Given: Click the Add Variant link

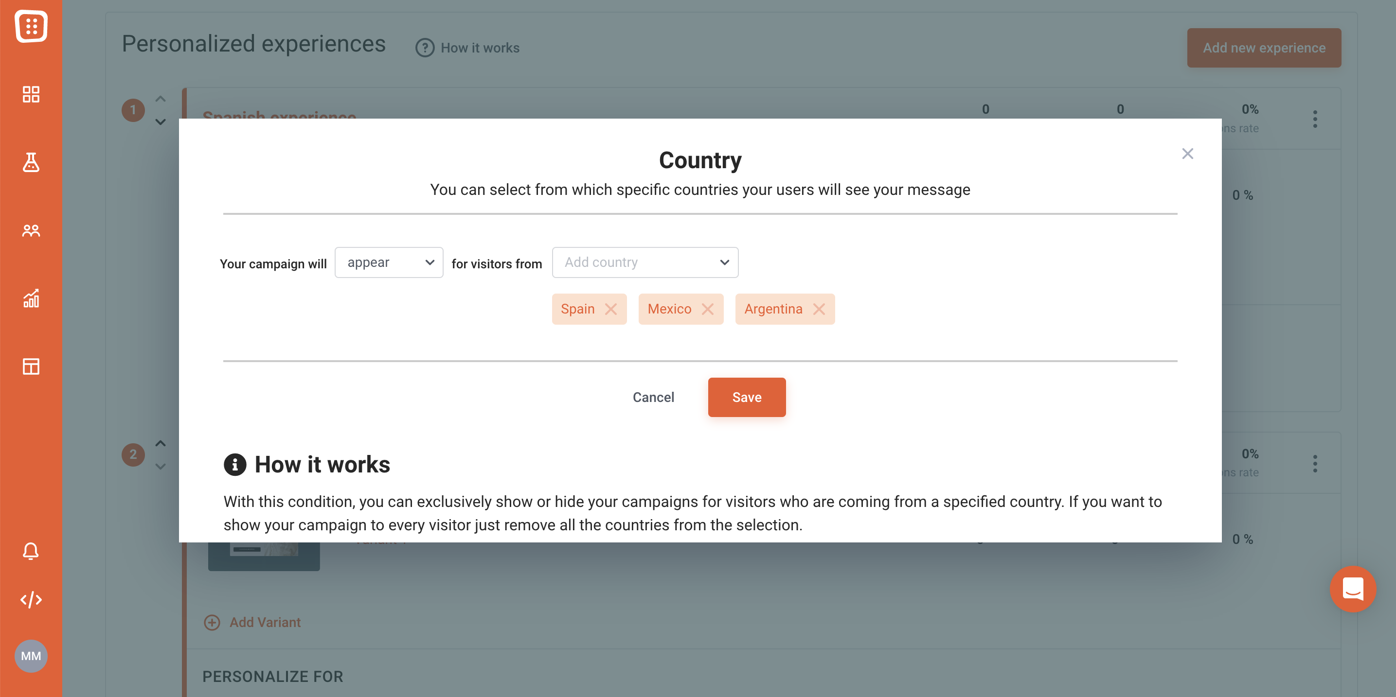Looking at the screenshot, I should [x=265, y=622].
